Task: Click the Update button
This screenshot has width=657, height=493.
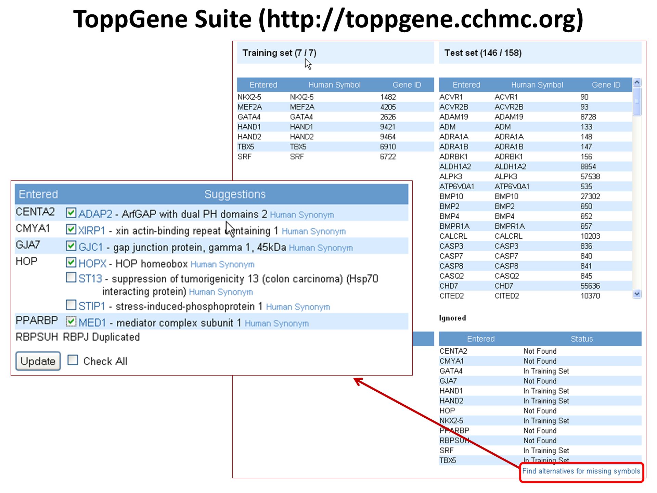Action: [x=38, y=361]
